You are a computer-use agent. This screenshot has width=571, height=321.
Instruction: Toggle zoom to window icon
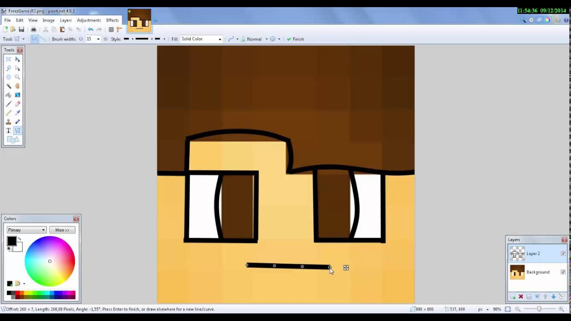coord(508,309)
